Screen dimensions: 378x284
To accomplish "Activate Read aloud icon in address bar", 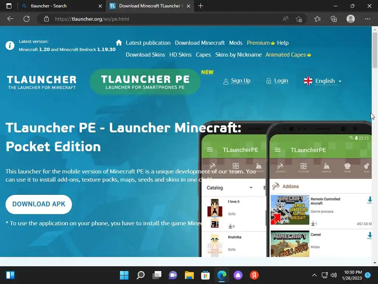I will point(285,19).
